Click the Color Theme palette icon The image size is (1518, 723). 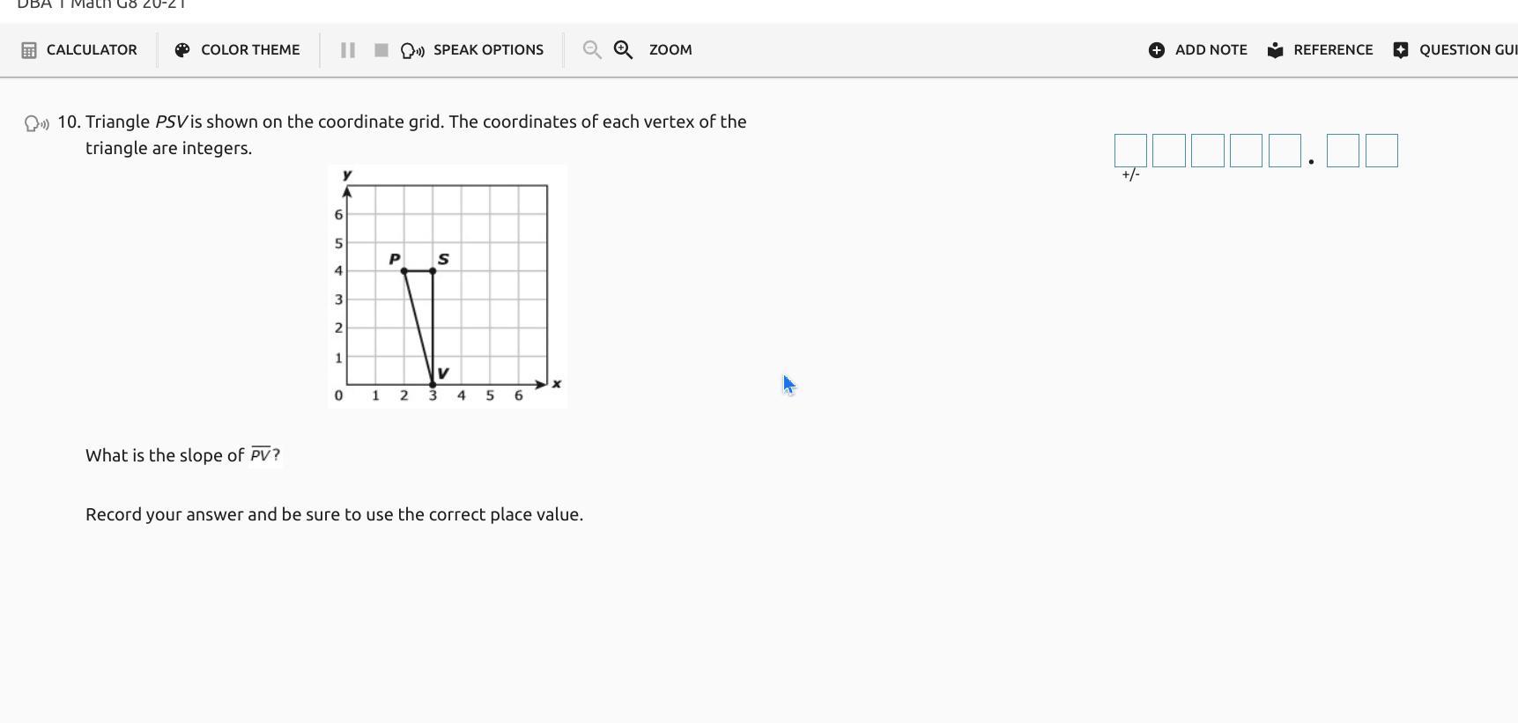click(182, 50)
